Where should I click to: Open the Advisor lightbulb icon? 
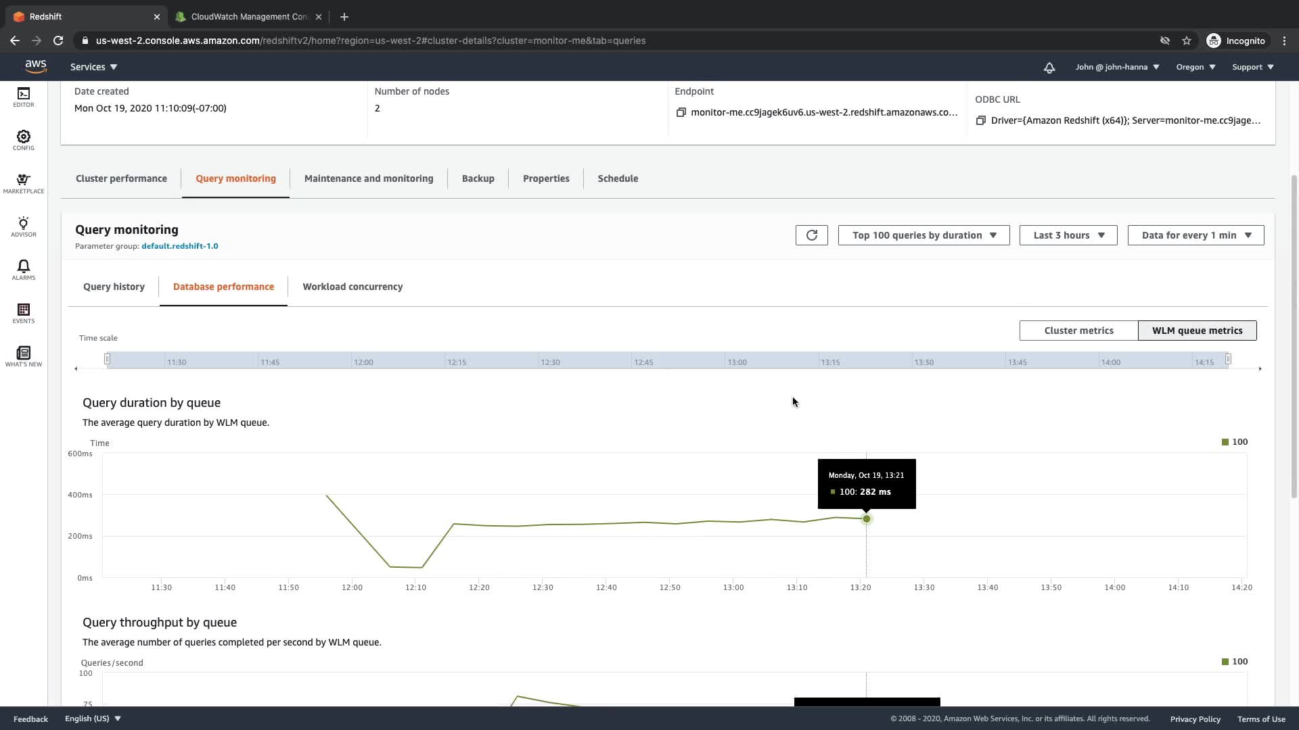pyautogui.click(x=23, y=226)
